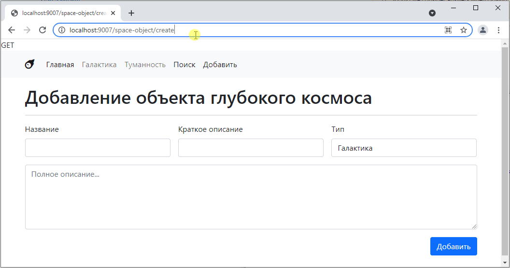This screenshot has height=268, width=510.
Task: Open the tab search dropdown arrow
Action: click(x=432, y=13)
